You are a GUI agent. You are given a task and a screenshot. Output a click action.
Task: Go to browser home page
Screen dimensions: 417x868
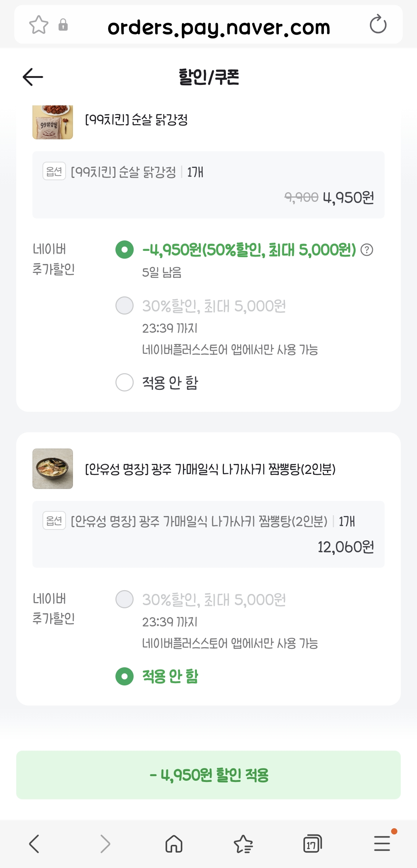[174, 844]
